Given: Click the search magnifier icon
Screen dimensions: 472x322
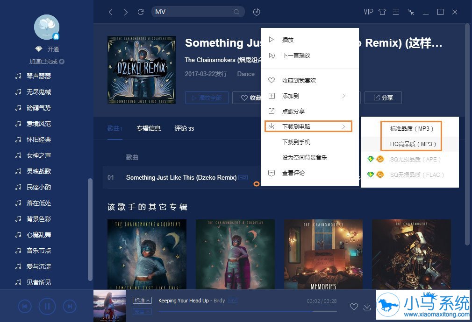Looking at the screenshot, I should (x=236, y=12).
